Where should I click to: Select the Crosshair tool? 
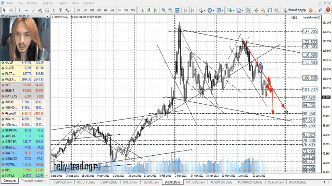11,10
